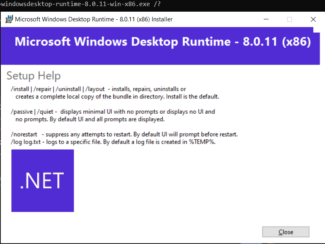
Task: Click the disabled maximize button
Action: [x=290, y=19]
